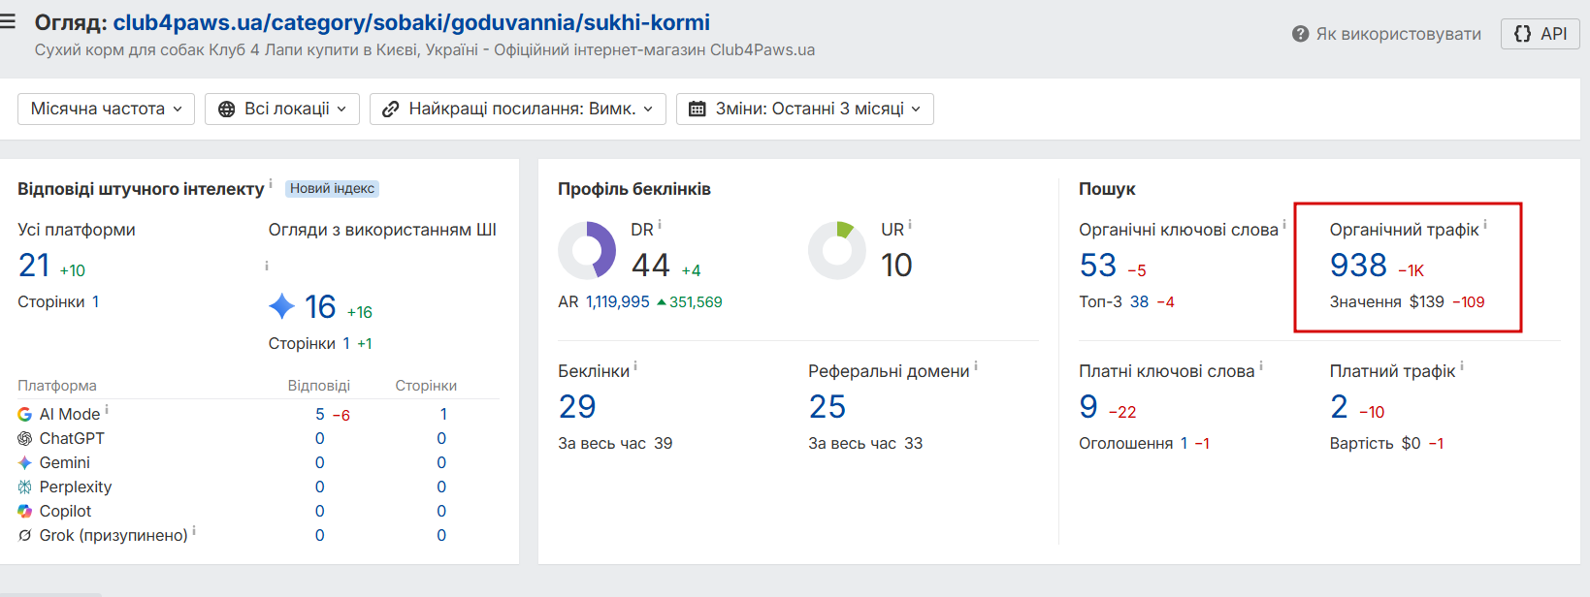
Task: Click the DR donut chart
Action: [587, 250]
